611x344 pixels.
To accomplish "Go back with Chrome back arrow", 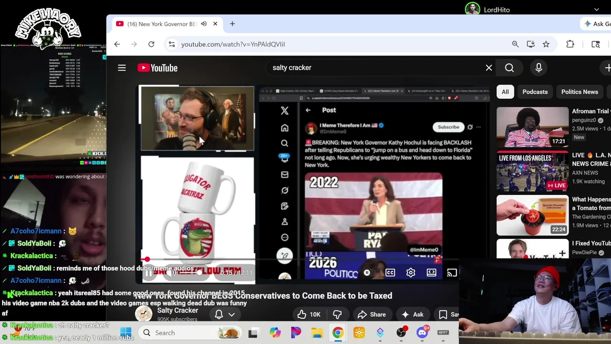I will click(x=117, y=44).
